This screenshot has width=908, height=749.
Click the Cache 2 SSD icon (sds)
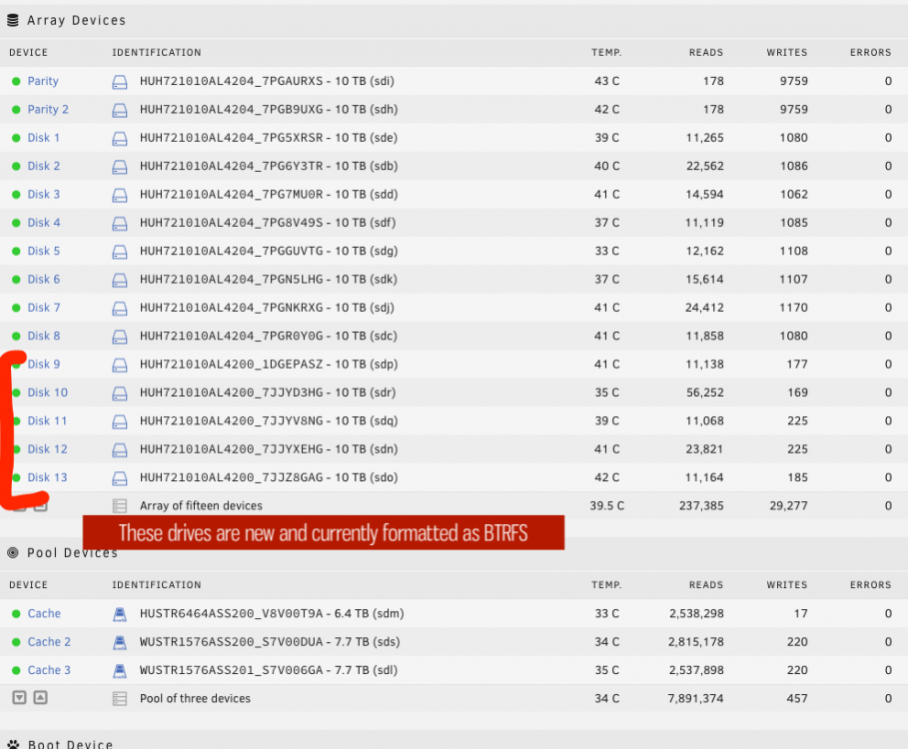(119, 642)
